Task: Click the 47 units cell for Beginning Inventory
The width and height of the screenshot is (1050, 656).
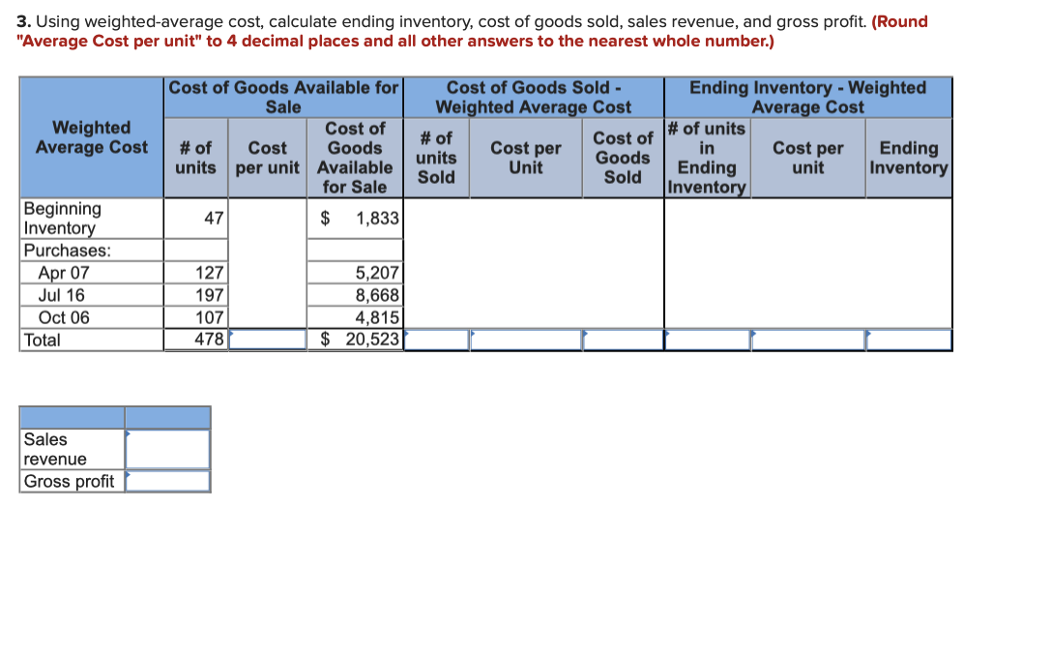Action: pyautogui.click(x=198, y=219)
